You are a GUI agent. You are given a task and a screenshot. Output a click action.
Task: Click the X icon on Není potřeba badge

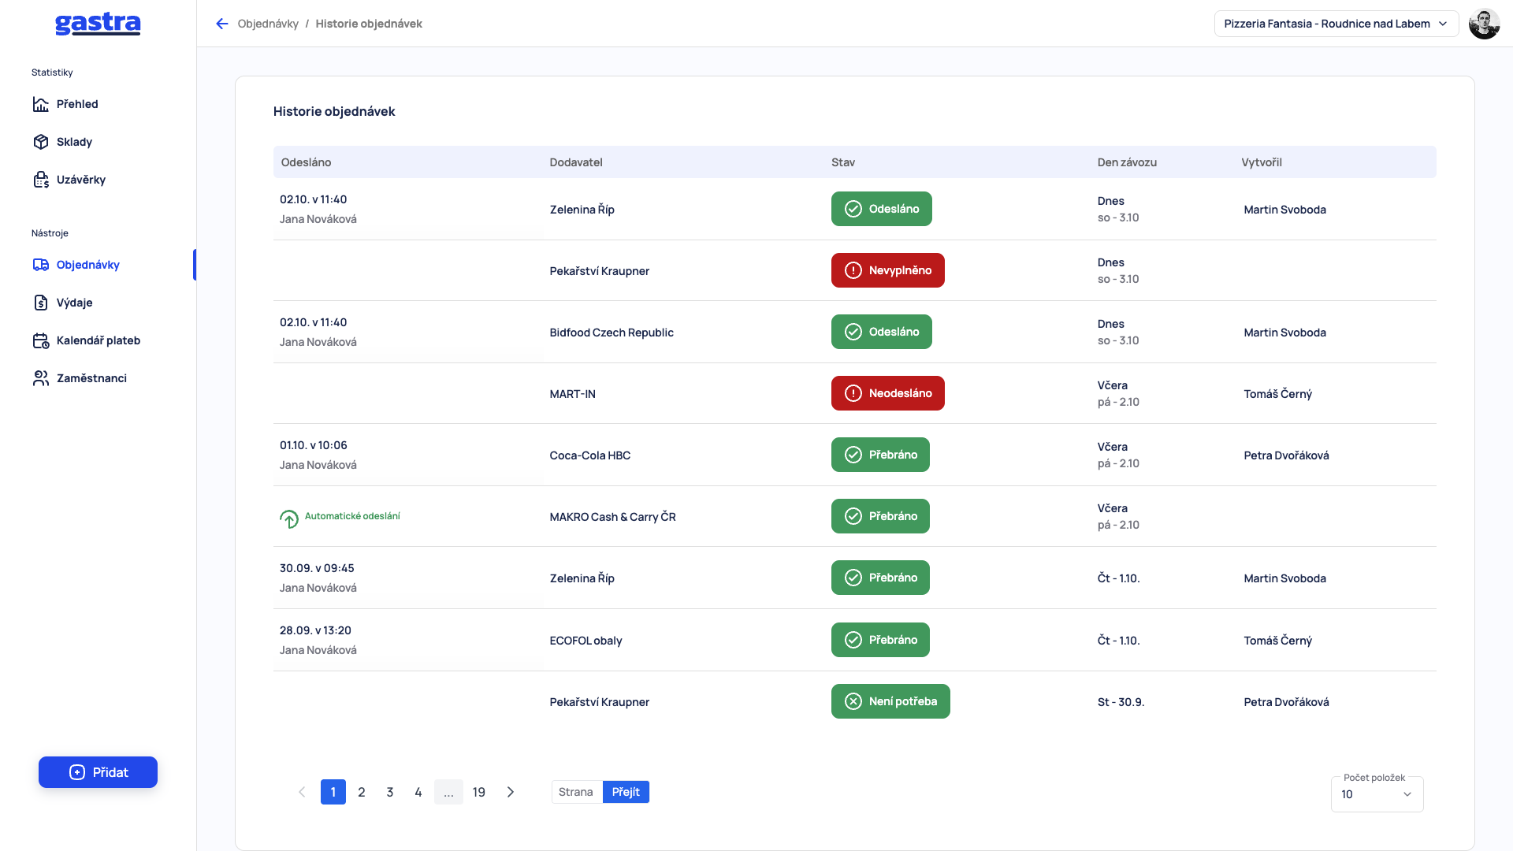[853, 701]
